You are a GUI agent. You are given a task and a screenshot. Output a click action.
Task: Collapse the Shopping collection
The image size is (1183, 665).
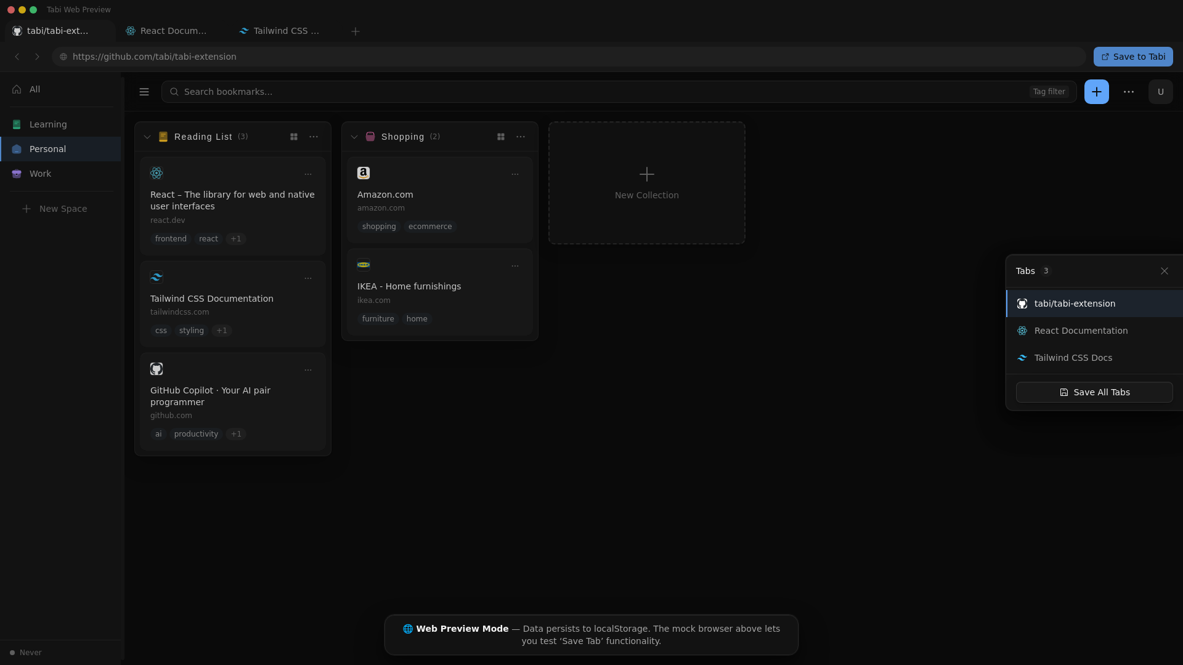coord(354,137)
